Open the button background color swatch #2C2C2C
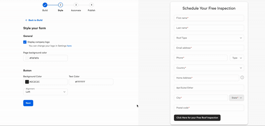 coord(27,82)
